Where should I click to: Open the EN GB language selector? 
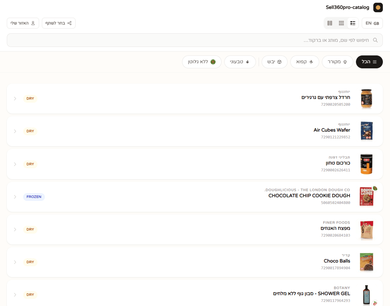(372, 23)
